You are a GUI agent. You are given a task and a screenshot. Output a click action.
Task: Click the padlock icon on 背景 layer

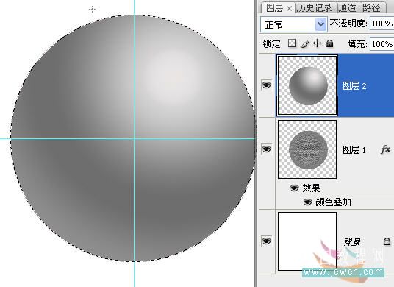point(387,241)
